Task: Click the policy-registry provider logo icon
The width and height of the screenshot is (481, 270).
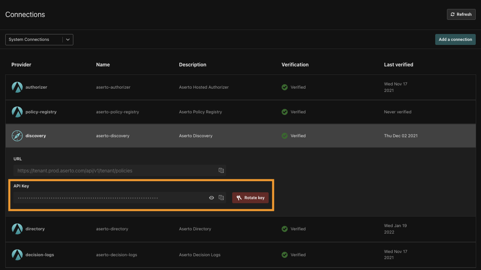Action: [x=17, y=112]
